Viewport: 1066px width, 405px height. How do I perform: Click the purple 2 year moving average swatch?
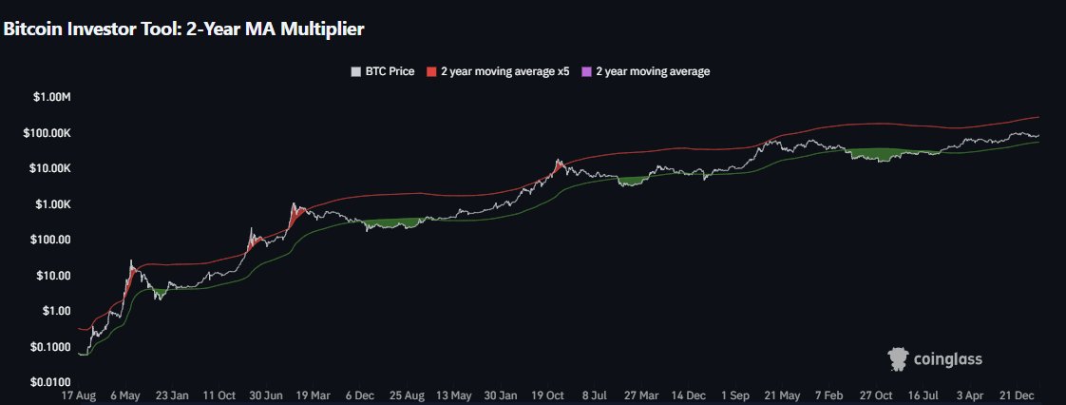[x=586, y=71]
